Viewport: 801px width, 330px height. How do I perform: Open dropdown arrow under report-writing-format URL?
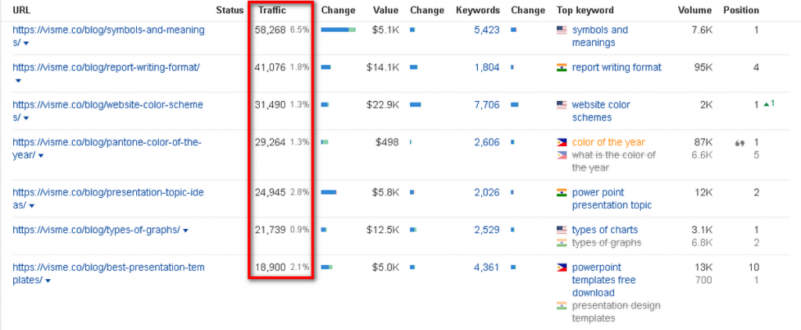[x=18, y=81]
